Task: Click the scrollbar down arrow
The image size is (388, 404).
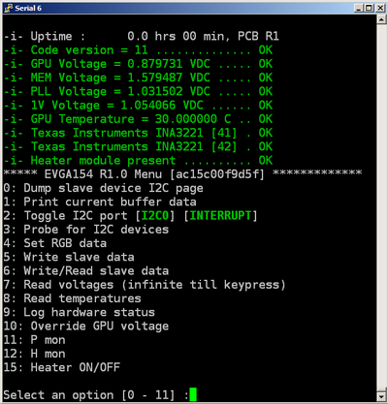Action: pos(382,395)
